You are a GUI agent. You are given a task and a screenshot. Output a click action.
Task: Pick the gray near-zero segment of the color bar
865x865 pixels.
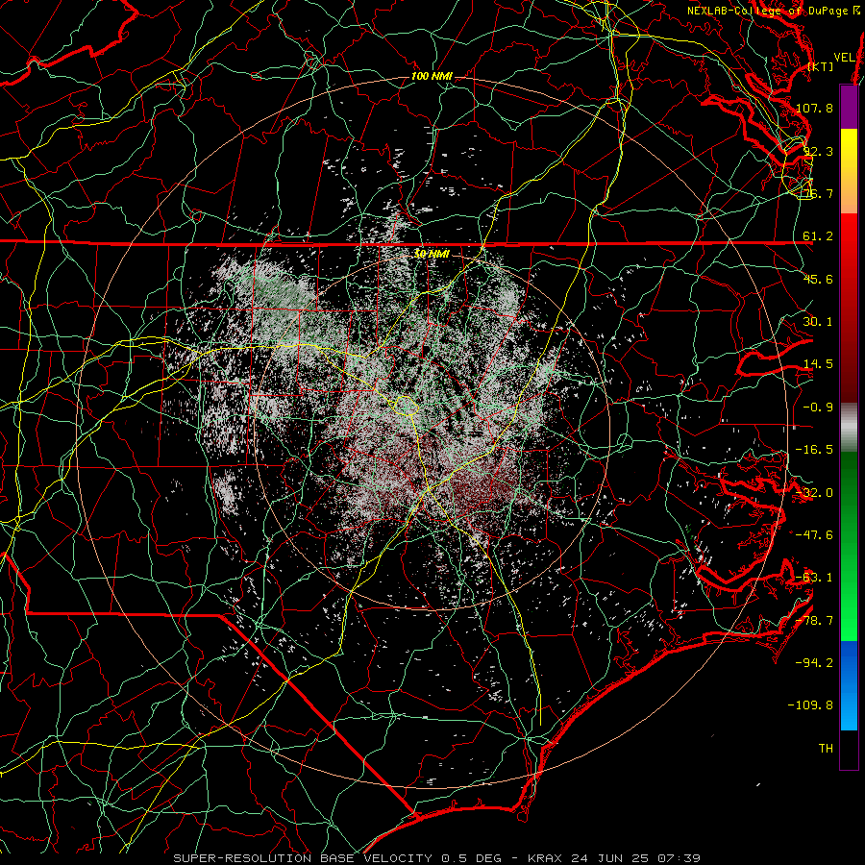(x=849, y=428)
